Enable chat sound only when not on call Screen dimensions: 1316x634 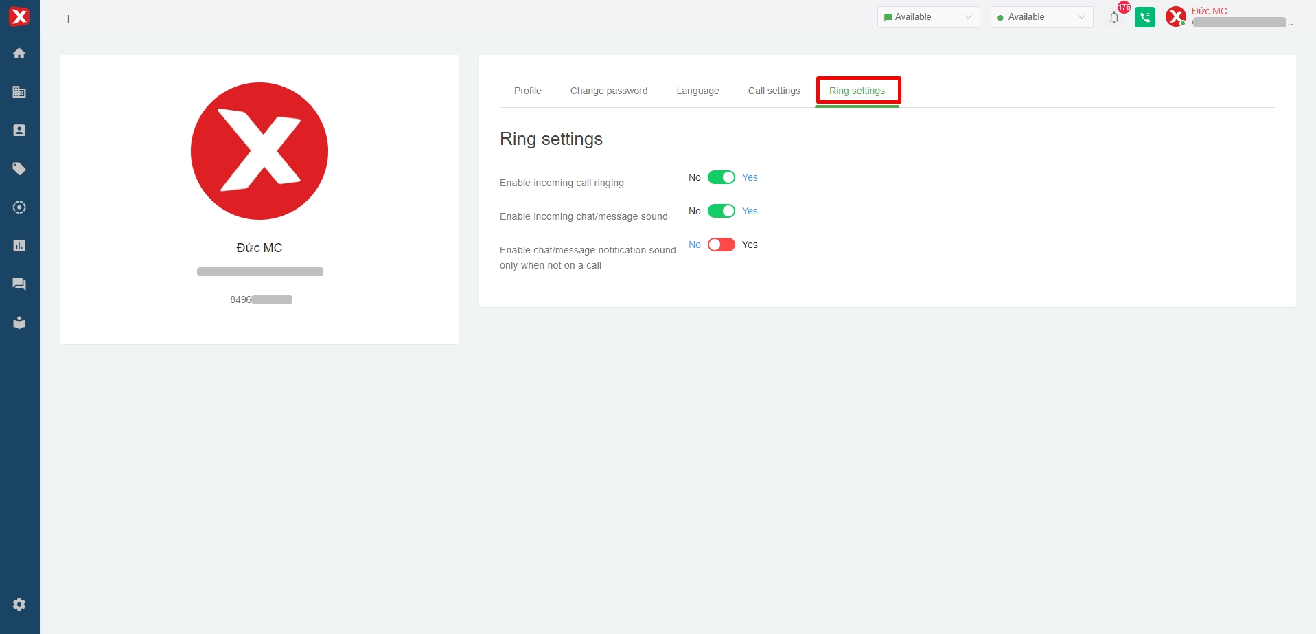pyautogui.click(x=721, y=245)
